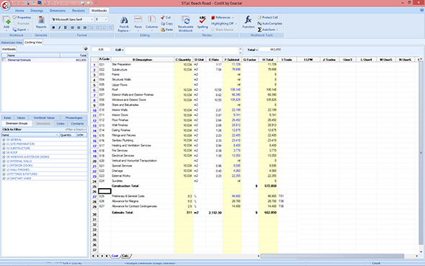This screenshot has width=425, height=266.
Task: Expand the 06 ROOF group
Action: 4,153
